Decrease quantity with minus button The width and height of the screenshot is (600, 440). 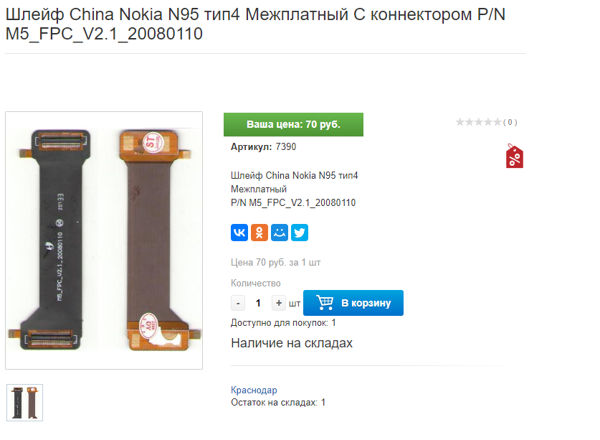238,303
